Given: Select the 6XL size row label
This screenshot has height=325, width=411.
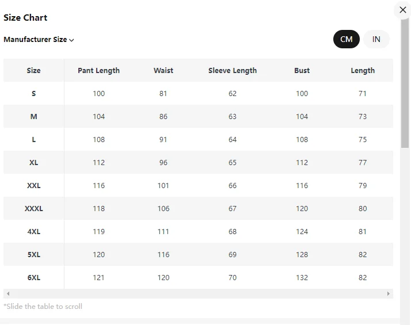Looking at the screenshot, I should coord(33,277).
